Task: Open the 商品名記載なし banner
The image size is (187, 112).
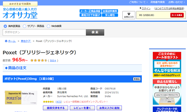Action: (167, 92)
